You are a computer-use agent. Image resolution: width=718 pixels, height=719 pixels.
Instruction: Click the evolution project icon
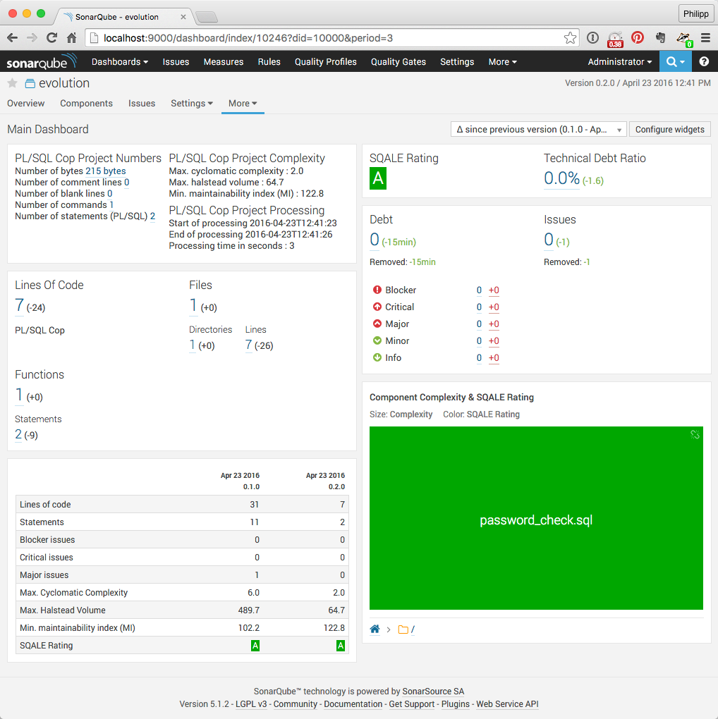point(30,83)
